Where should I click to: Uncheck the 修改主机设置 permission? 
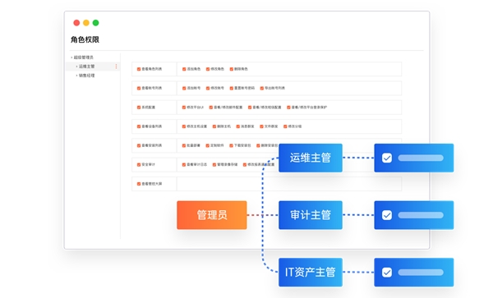[184, 126]
